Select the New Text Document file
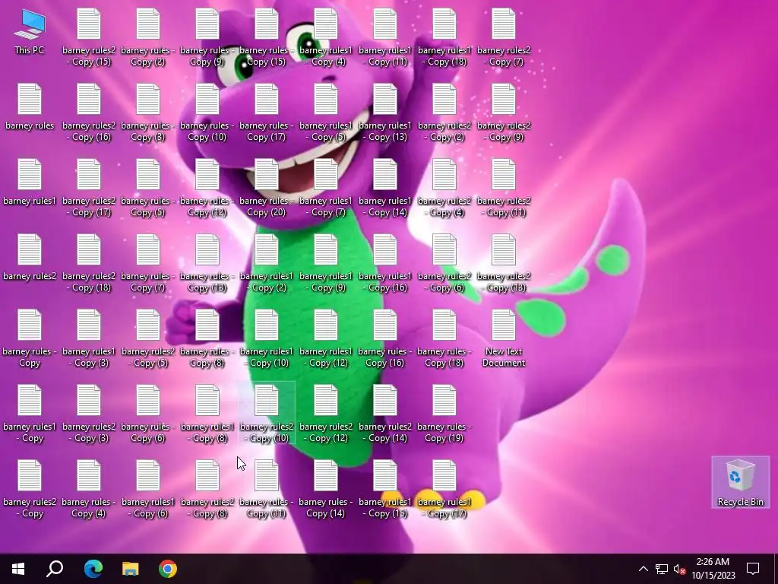 tap(504, 338)
